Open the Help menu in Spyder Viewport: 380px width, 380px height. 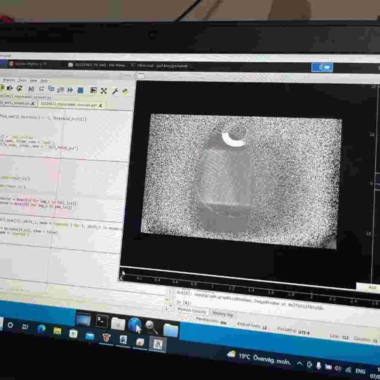pos(44,81)
